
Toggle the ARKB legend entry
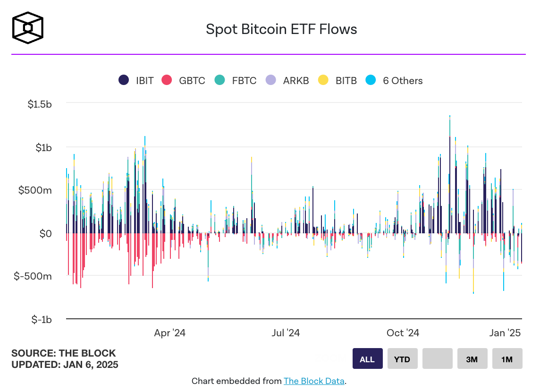[295, 80]
